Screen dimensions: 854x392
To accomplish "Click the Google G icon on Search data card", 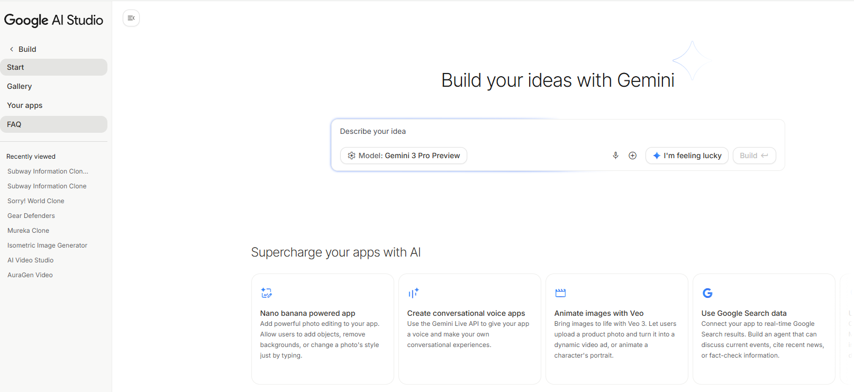I will (707, 293).
